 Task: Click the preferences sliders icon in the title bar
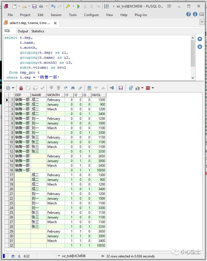pyautogui.click(x=106, y=6)
